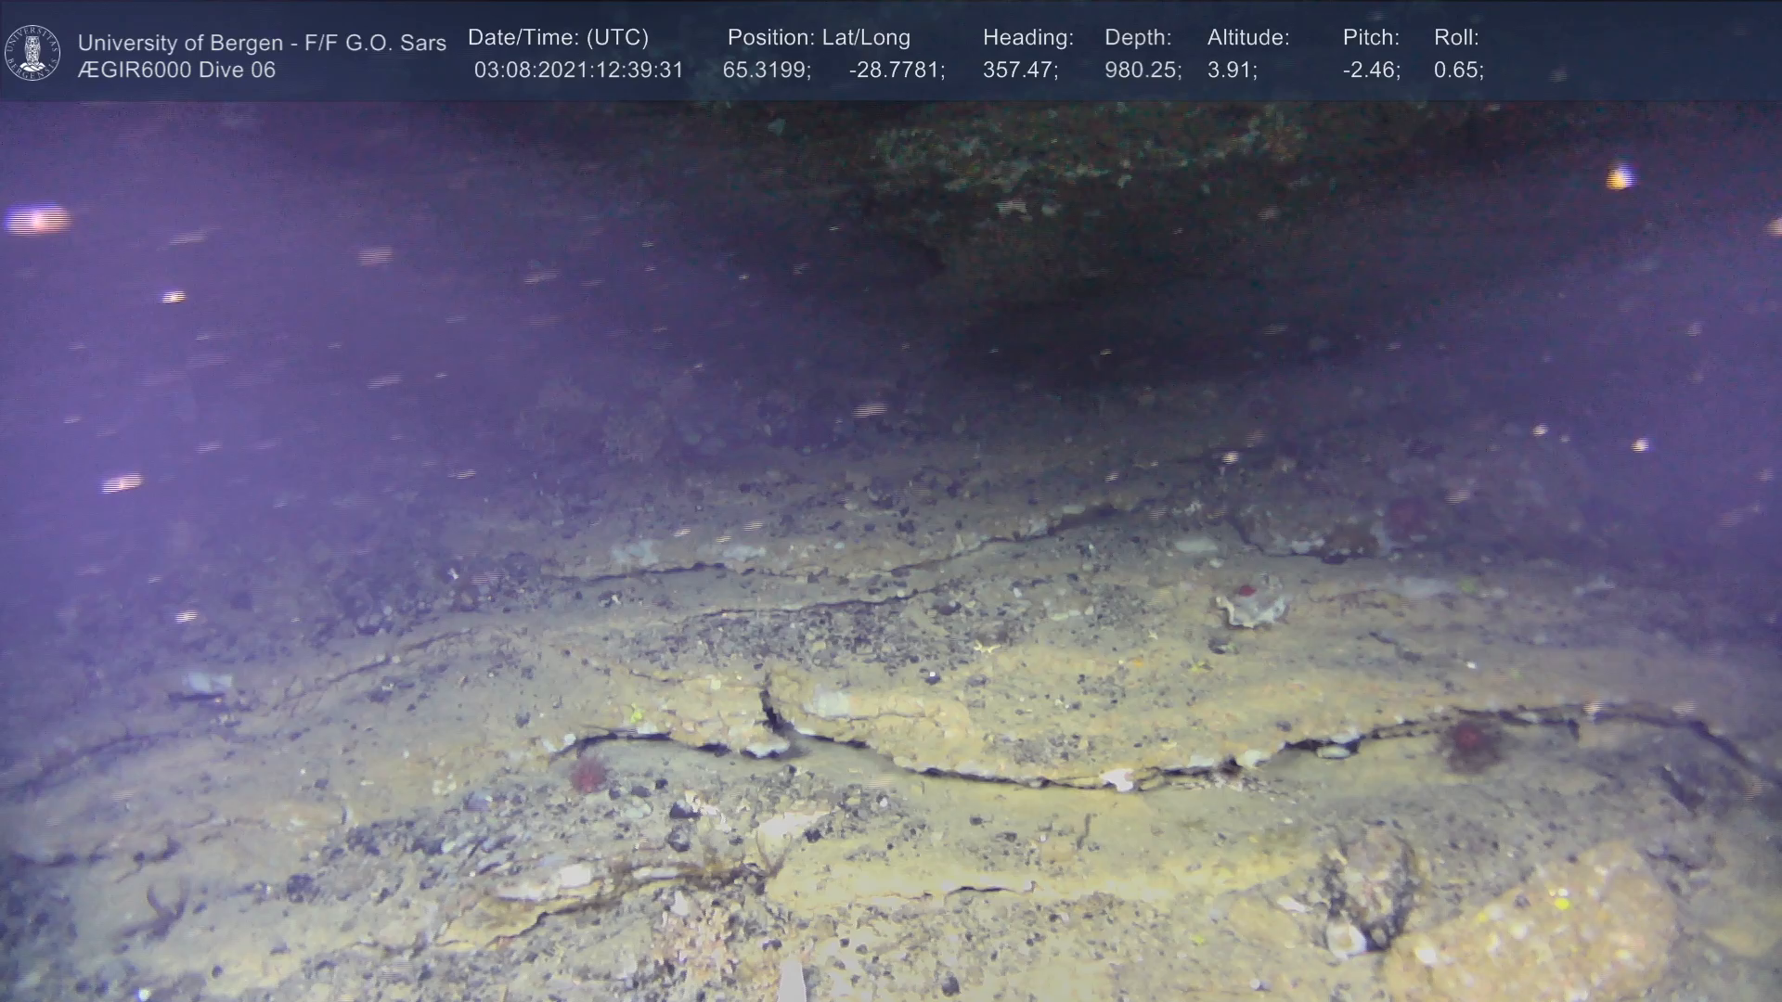Click the University of Bergen logo
This screenshot has width=1782, height=1002.
[x=32, y=53]
